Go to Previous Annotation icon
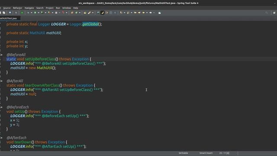The image size is (277, 156). point(128,13)
